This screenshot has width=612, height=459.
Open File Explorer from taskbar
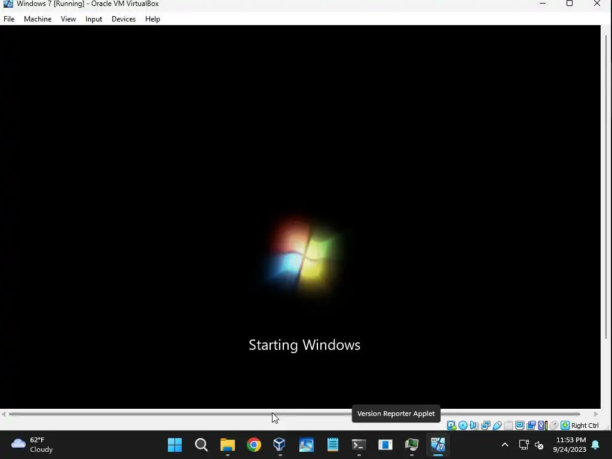tap(228, 445)
